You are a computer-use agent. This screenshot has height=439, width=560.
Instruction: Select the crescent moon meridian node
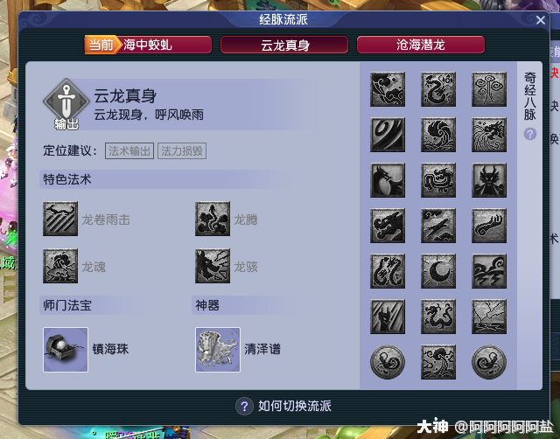[438, 271]
